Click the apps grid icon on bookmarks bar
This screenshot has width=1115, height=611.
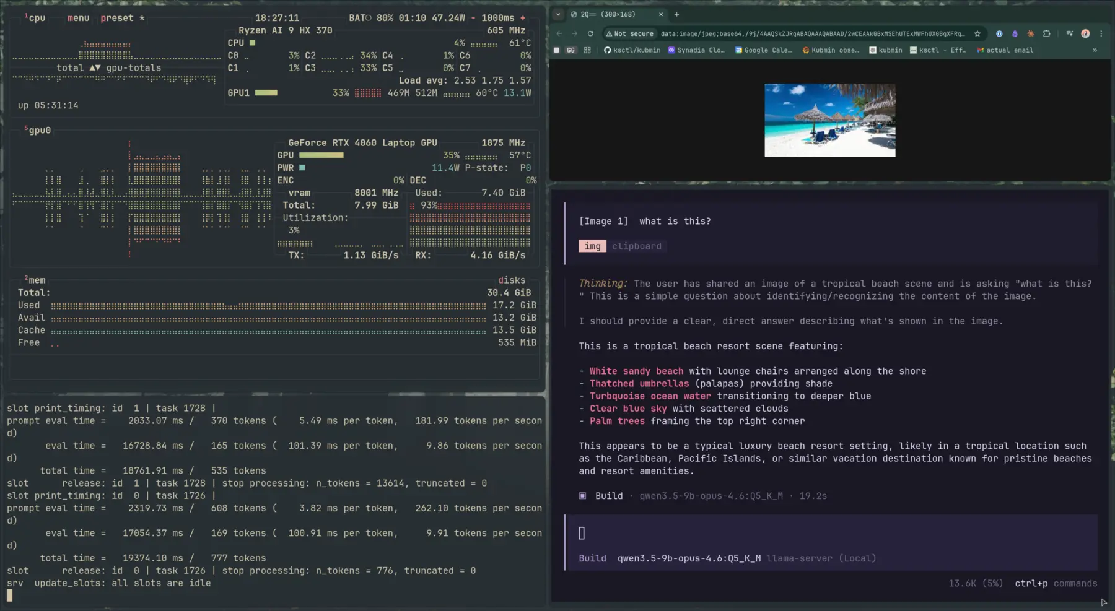click(x=587, y=51)
